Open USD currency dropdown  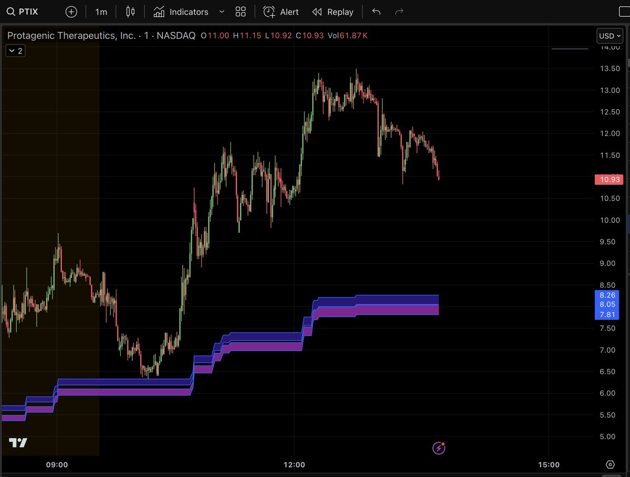pos(611,36)
